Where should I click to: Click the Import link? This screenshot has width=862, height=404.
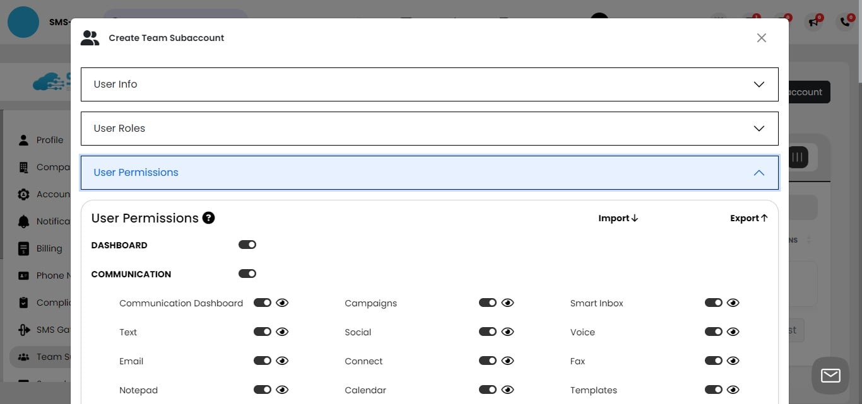point(617,218)
